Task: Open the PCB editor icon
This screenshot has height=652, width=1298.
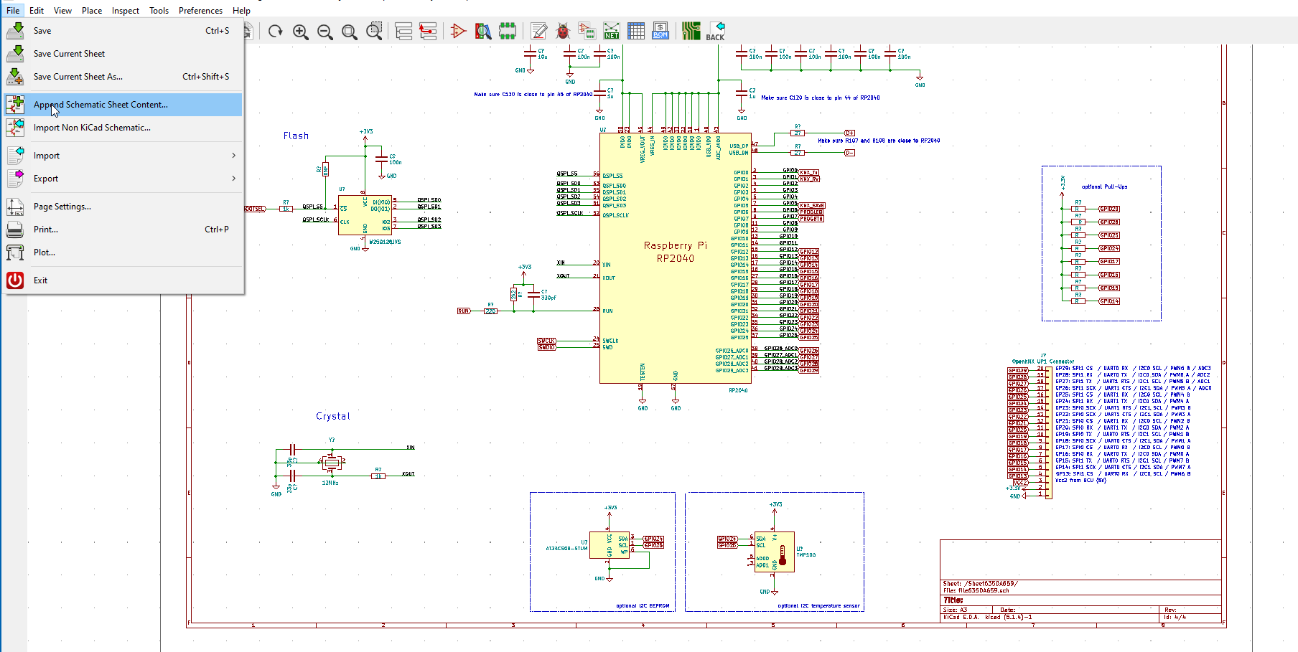Action: pos(691,31)
